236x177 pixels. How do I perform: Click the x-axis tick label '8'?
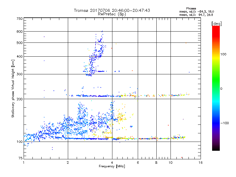pos(156,163)
